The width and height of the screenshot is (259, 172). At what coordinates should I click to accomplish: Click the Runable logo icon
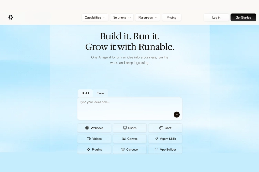tap(11, 17)
